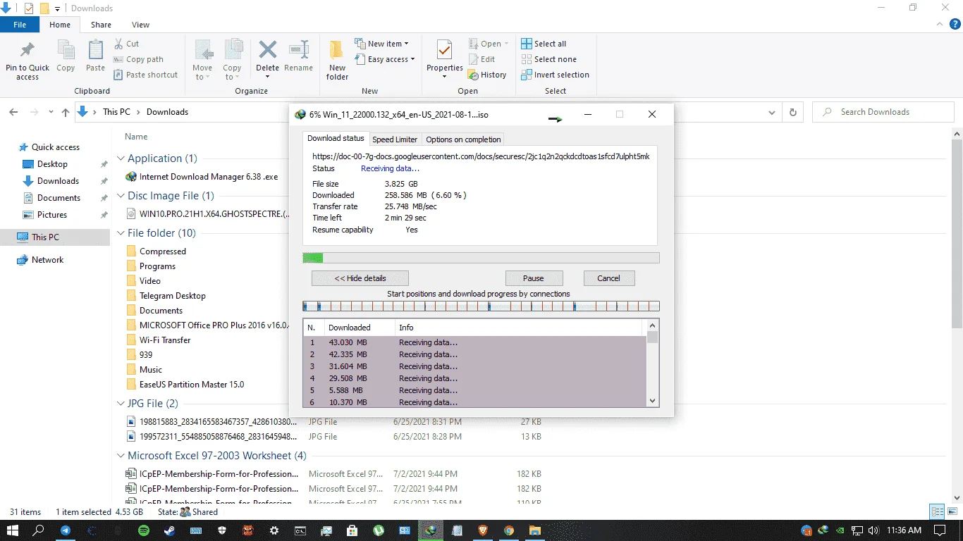This screenshot has height=541, width=963.
Task: Click This PC breadcrumb in address bar
Action: tap(116, 112)
